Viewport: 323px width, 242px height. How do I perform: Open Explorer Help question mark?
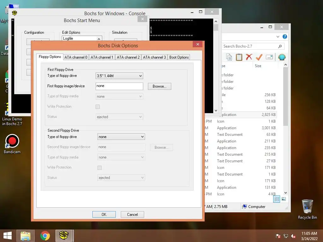tap(285, 37)
